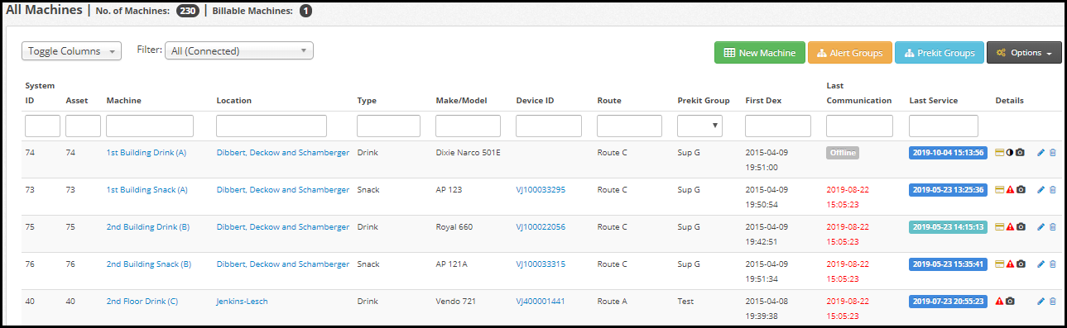Click trash icon for 2nd Building Snack (B)
This screenshot has height=328, width=1067.
pyautogui.click(x=1052, y=264)
